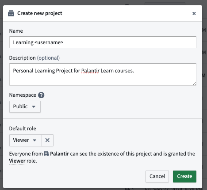Click the Palantir organization building icon
The image size is (207, 190).
pos(46,154)
